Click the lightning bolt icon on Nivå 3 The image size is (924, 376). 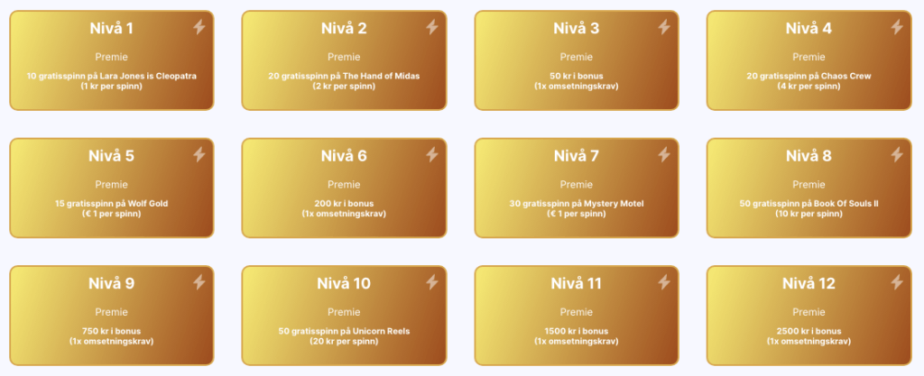pos(664,27)
